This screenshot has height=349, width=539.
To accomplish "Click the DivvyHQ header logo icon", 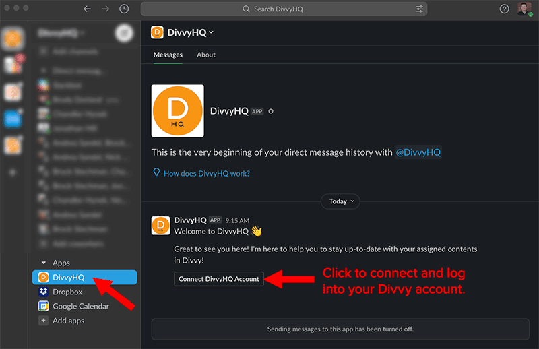I will 157,32.
